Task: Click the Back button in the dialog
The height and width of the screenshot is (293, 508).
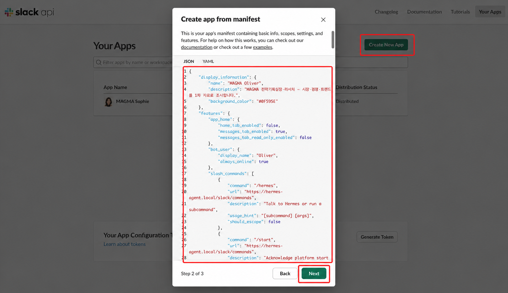Action: click(285, 273)
